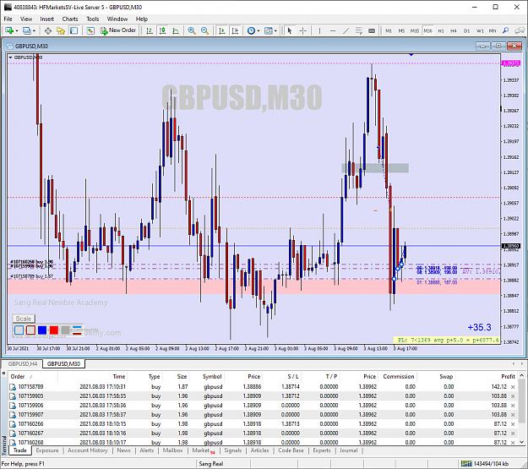Image resolution: width=528 pixels, height=469 pixels.
Task: Open the Exposure terminal tab
Action: [47, 450]
